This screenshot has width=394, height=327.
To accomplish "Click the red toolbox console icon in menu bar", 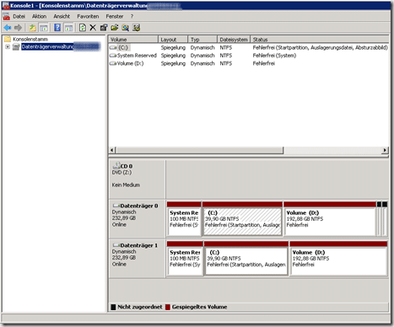I will click(7, 17).
